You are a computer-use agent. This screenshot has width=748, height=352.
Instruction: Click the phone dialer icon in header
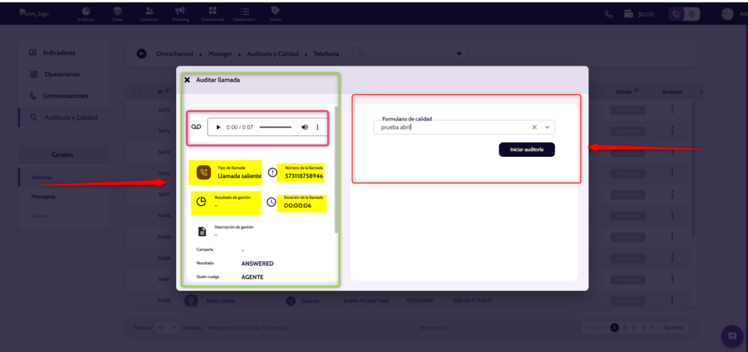(608, 14)
